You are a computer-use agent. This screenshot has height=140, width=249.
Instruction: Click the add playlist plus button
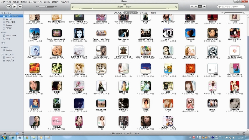click(5, 134)
